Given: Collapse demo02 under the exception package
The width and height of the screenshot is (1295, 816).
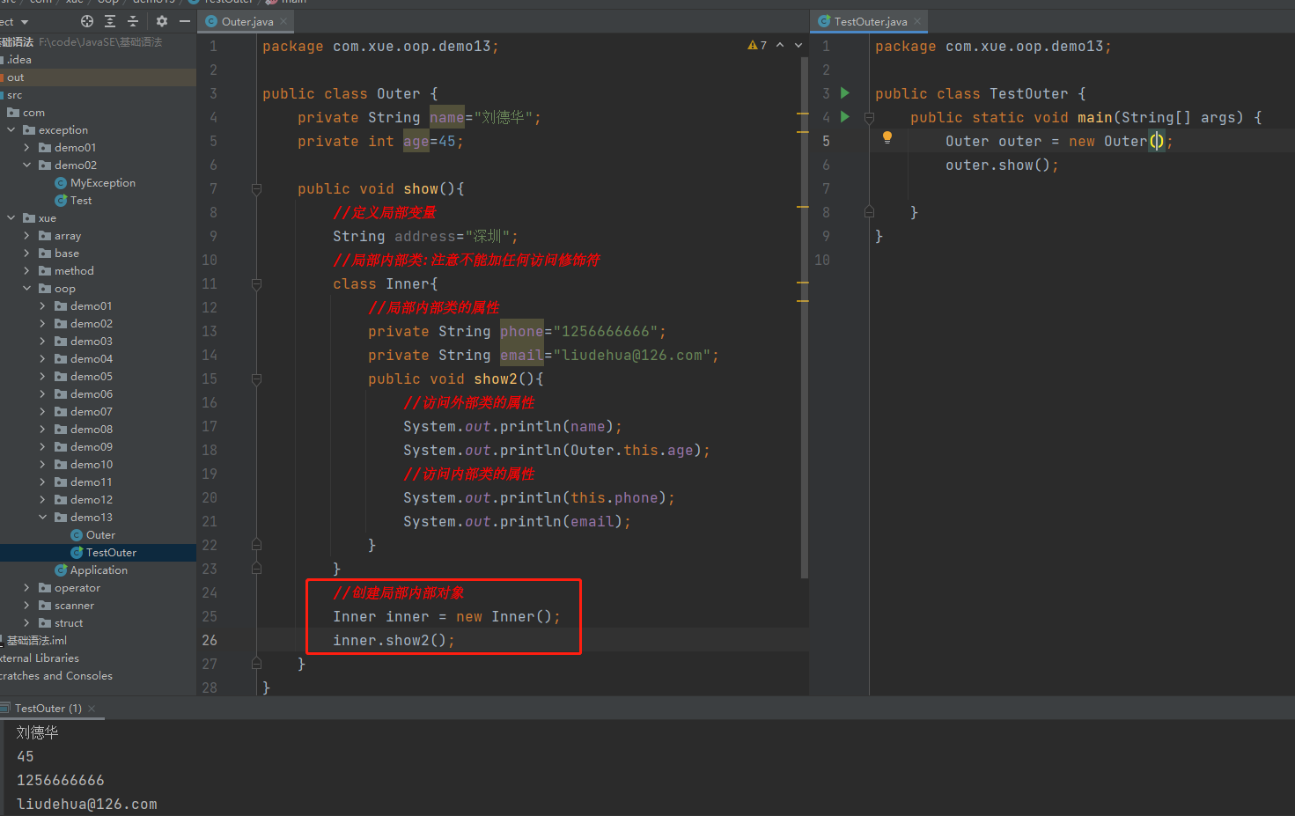Looking at the screenshot, I should (26, 165).
